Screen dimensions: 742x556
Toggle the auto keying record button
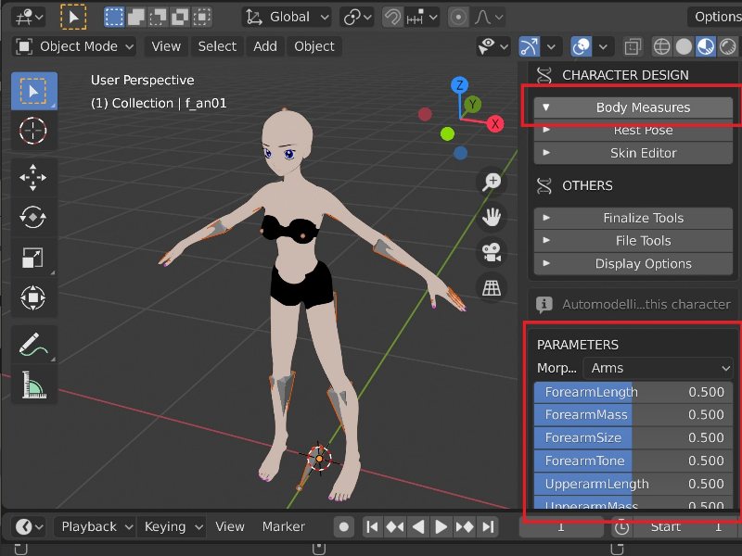click(x=344, y=526)
